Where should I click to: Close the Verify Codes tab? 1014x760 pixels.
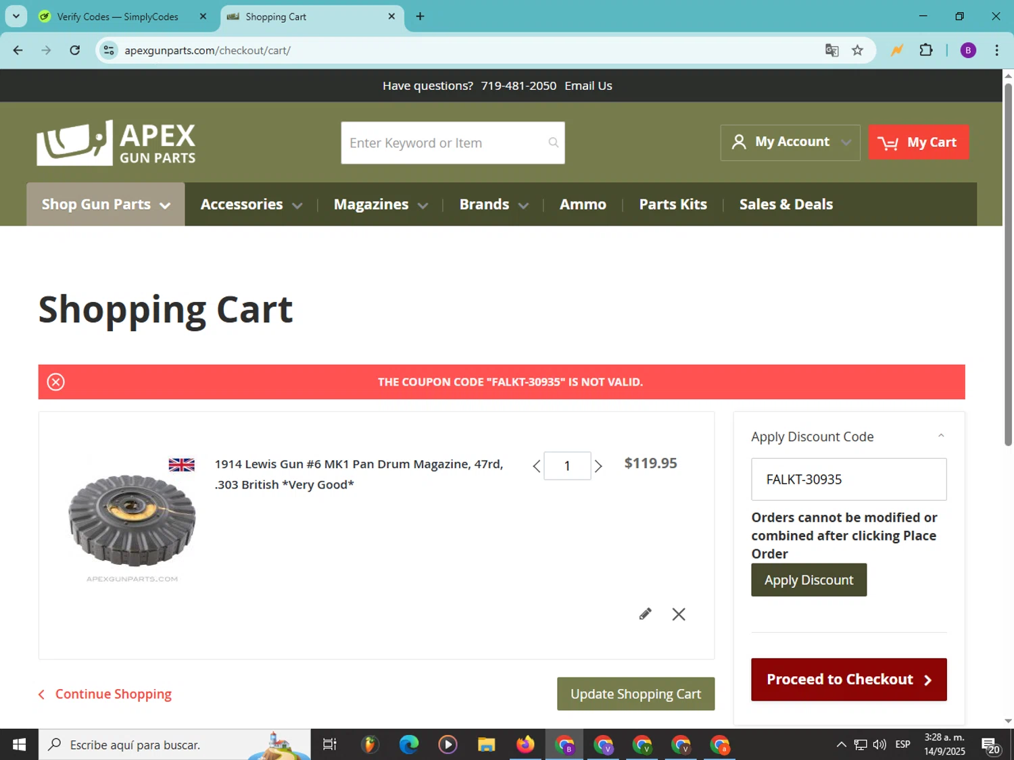point(203,16)
